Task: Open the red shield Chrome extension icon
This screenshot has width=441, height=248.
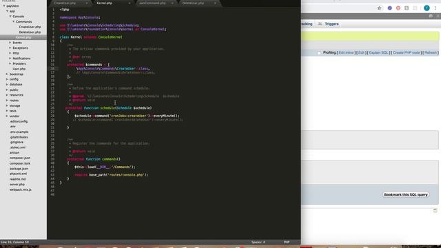Action: point(398,8)
